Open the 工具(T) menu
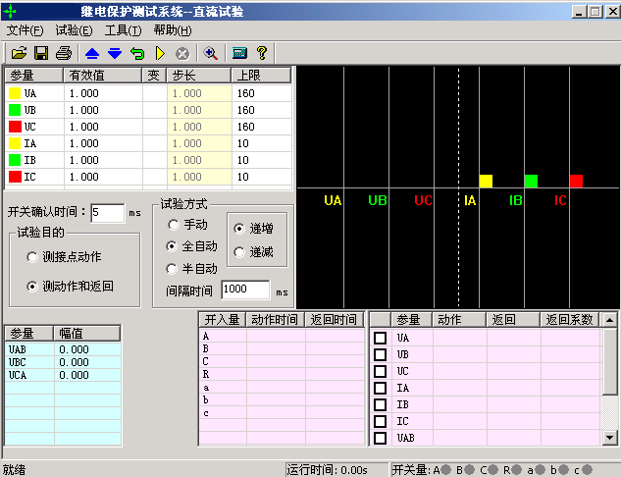 [x=123, y=30]
